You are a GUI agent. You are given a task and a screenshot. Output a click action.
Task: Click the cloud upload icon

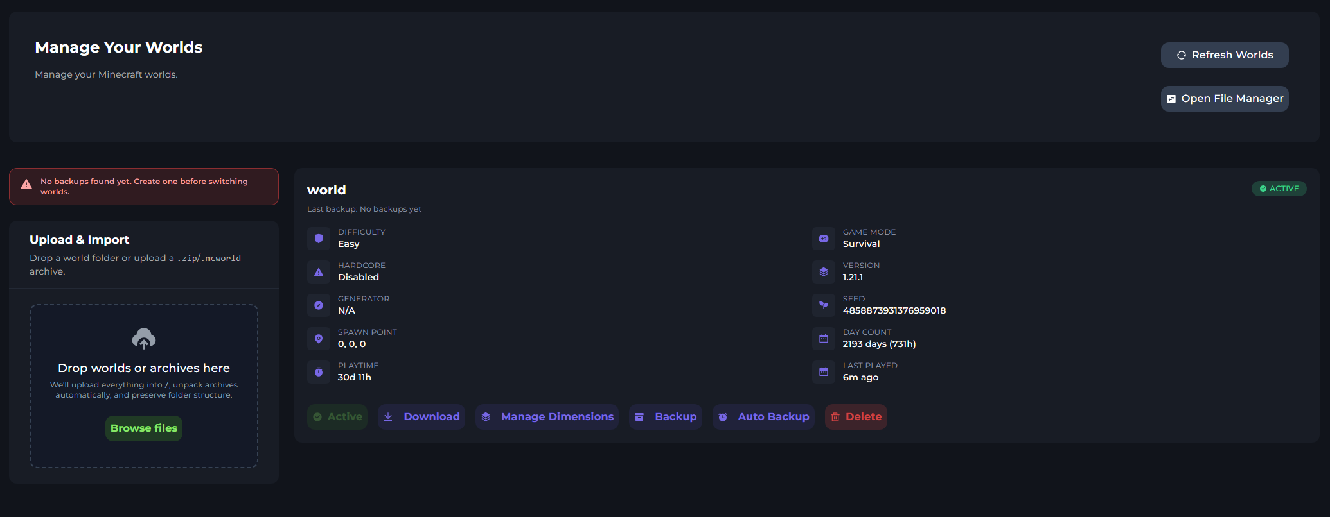144,339
